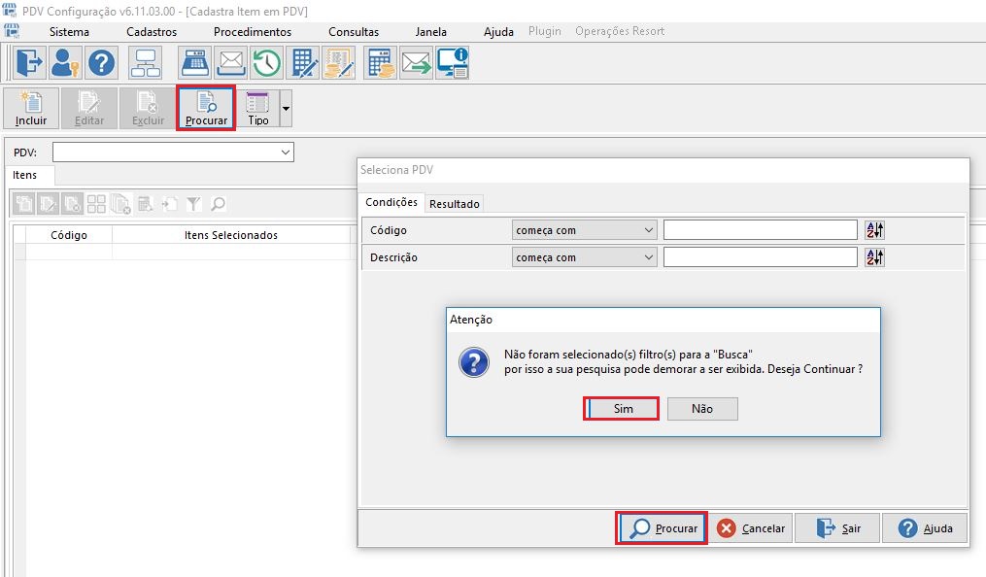Open the Descrição condition dropdown
This screenshot has width=986, height=577.
coord(584,257)
